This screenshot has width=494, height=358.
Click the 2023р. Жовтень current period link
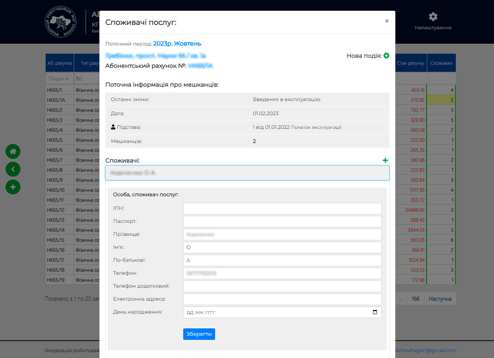tap(177, 44)
